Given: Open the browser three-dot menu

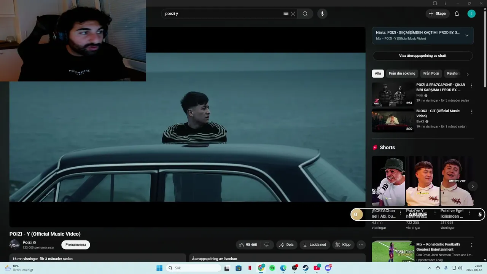Looking at the screenshot, I should 446,3.
